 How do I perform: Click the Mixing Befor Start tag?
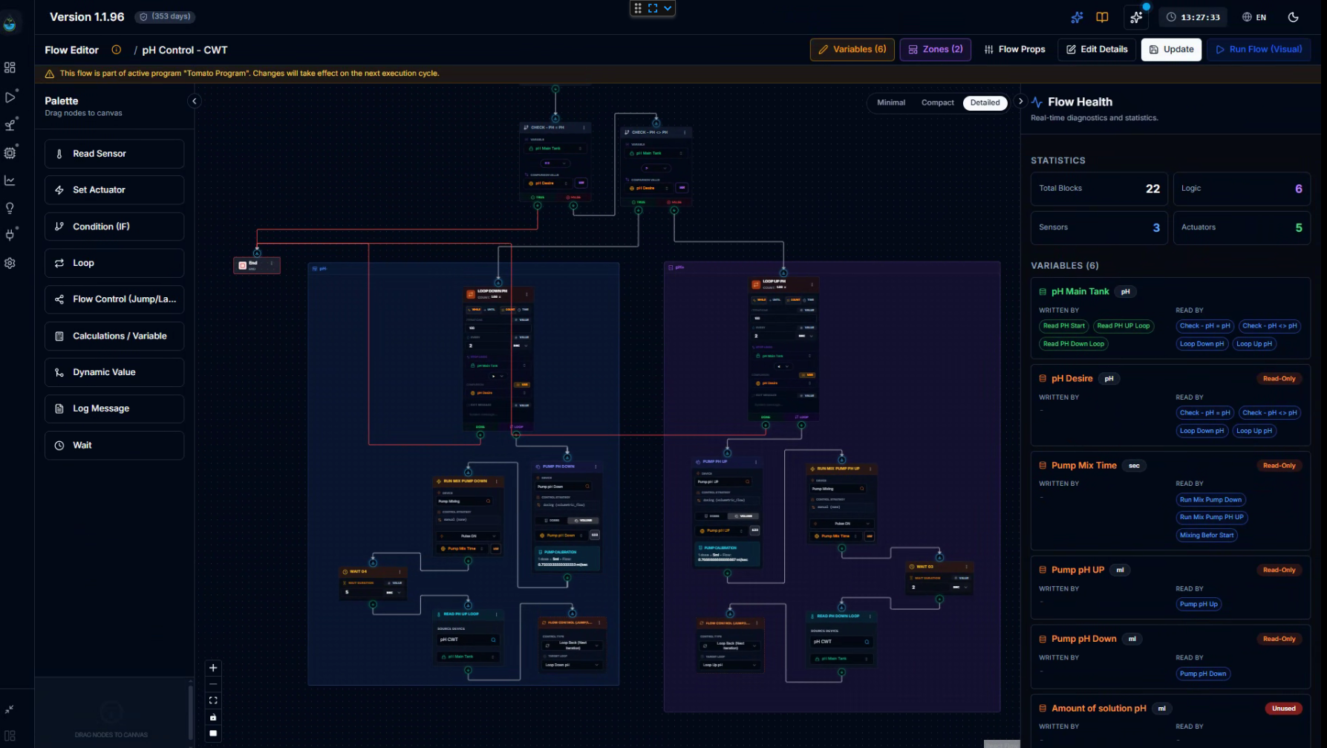click(1207, 536)
